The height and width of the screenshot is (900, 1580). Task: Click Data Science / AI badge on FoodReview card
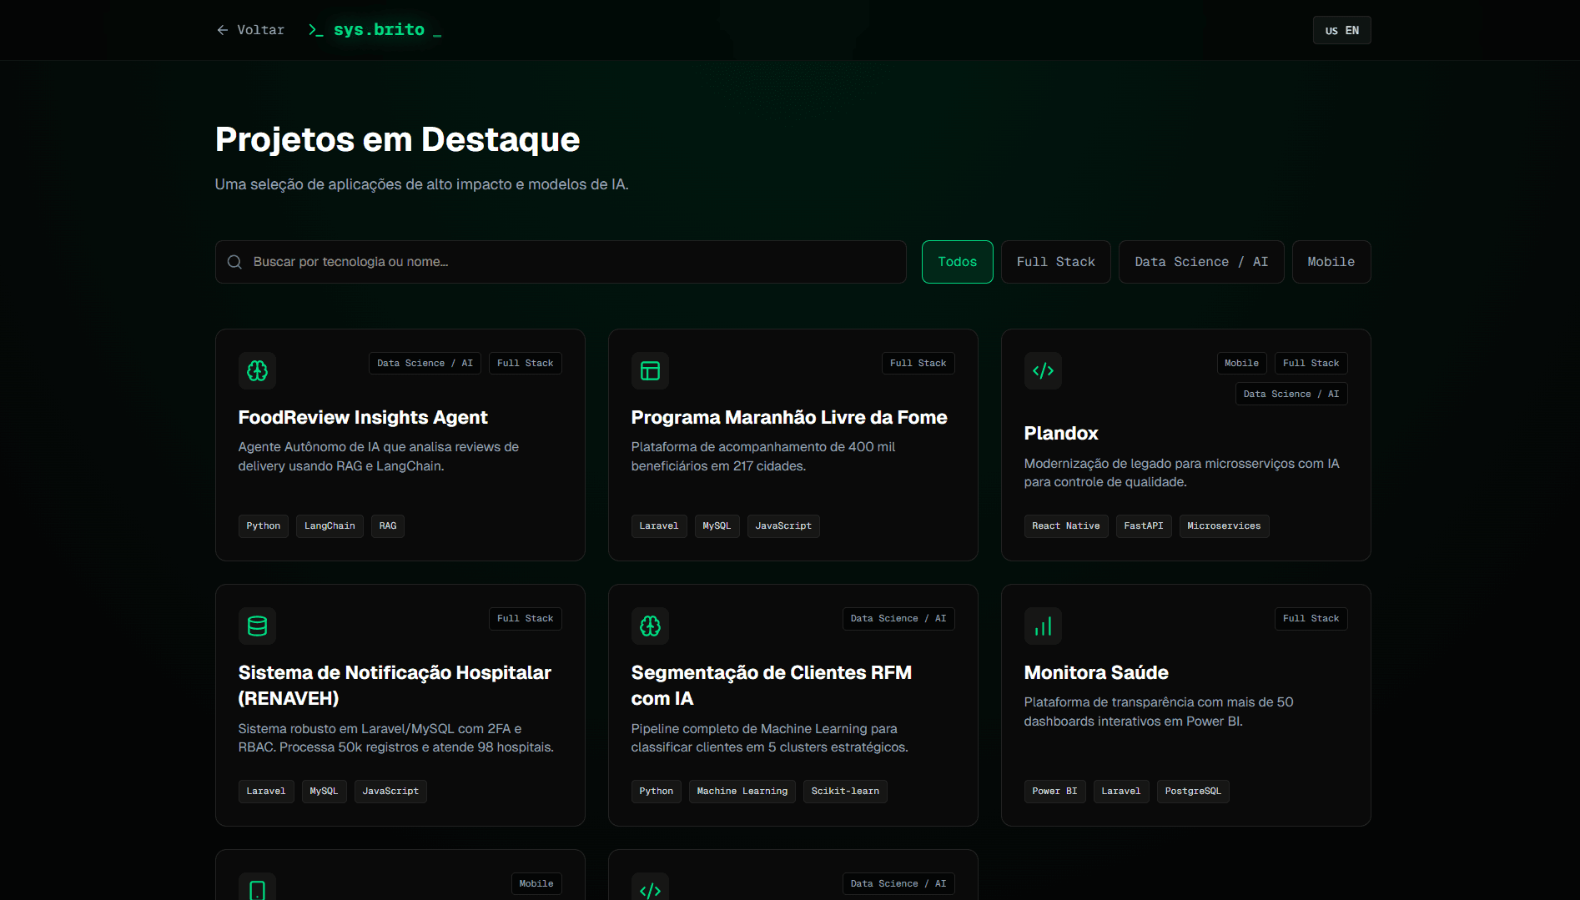pyautogui.click(x=425, y=363)
